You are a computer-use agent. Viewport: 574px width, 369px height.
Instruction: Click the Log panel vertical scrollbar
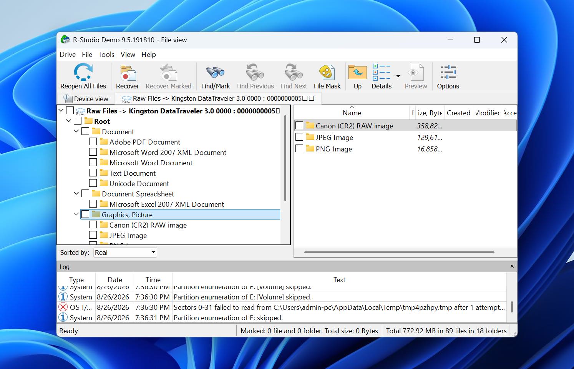click(x=512, y=307)
